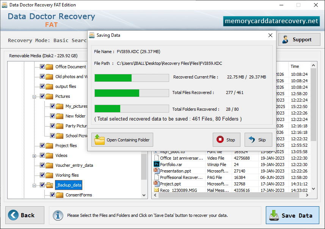The height and width of the screenshot is (229, 325).
Task: Toggle the Party Pictures checkbox
Action: pos(52,125)
